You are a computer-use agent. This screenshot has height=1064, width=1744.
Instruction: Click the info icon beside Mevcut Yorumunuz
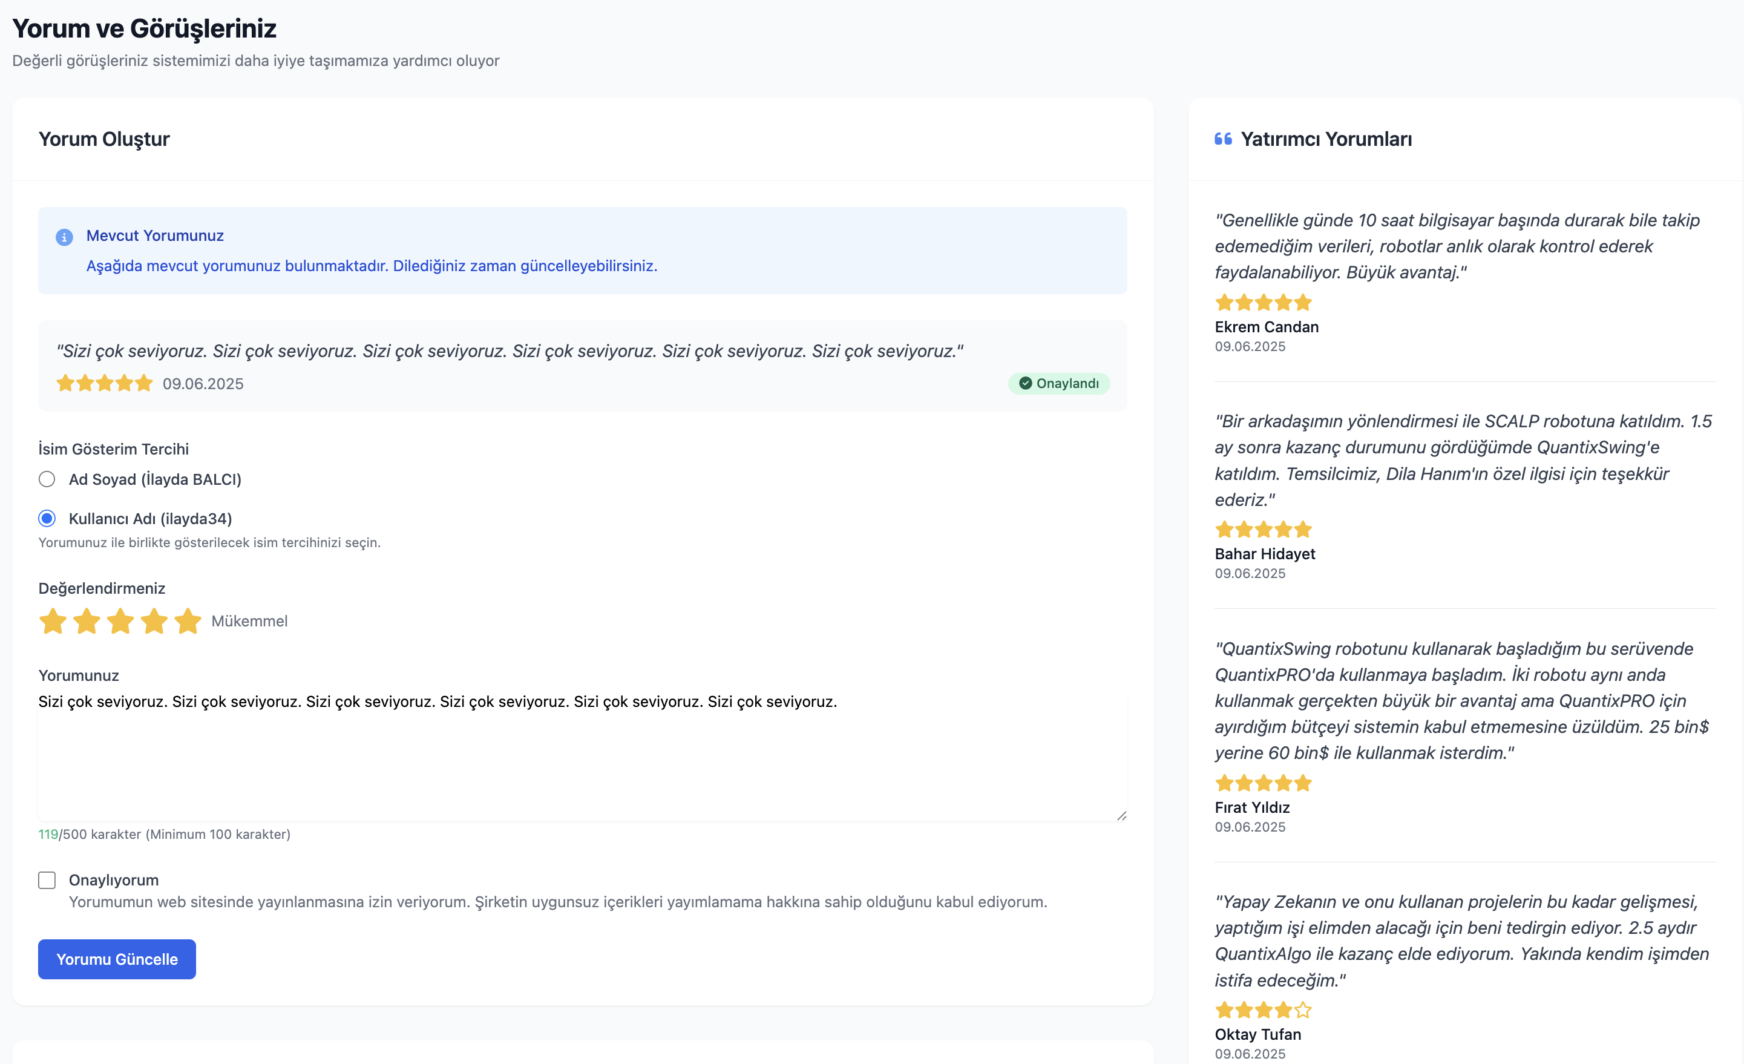tap(64, 237)
